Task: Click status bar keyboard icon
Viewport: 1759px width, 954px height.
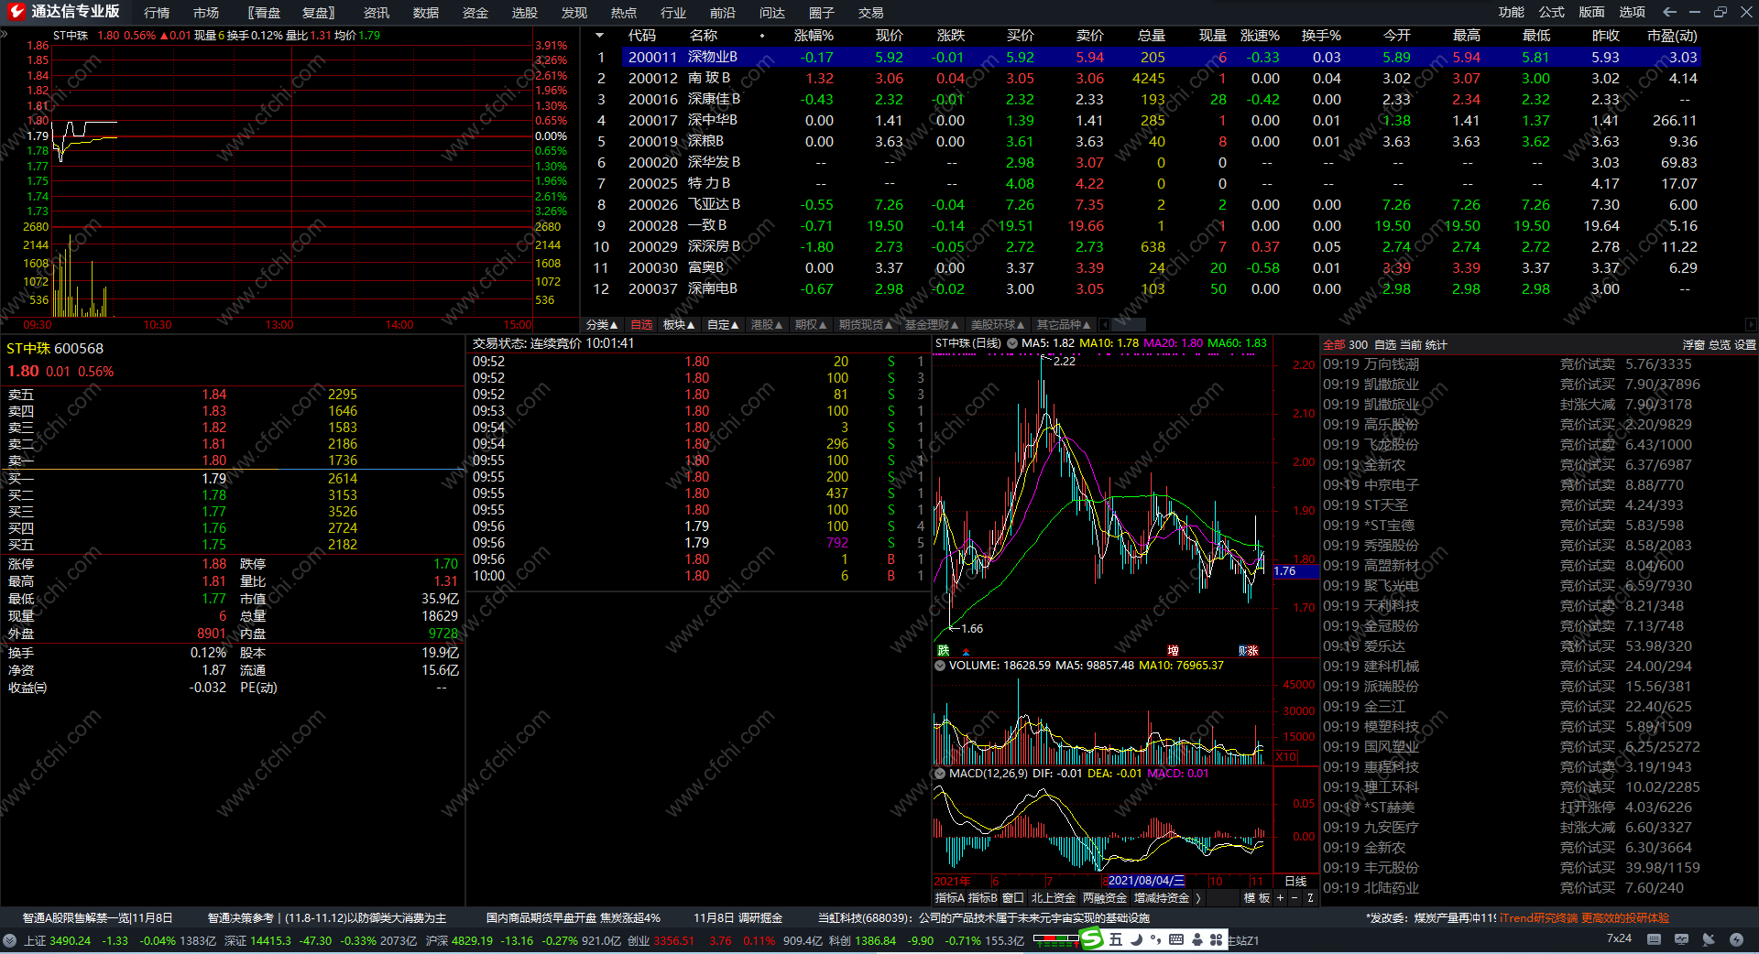Action: (1654, 939)
